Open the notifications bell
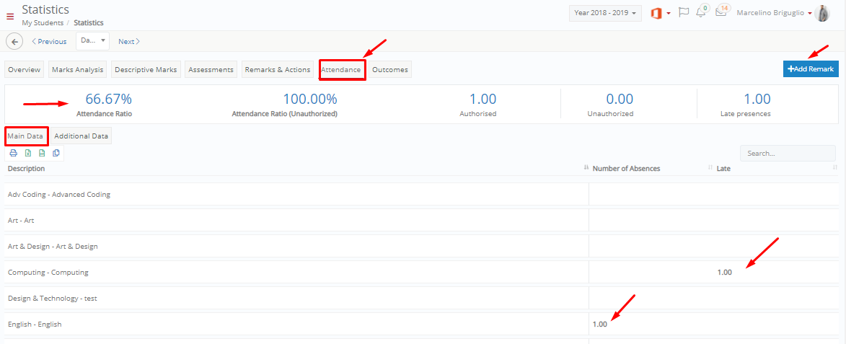 (x=702, y=12)
